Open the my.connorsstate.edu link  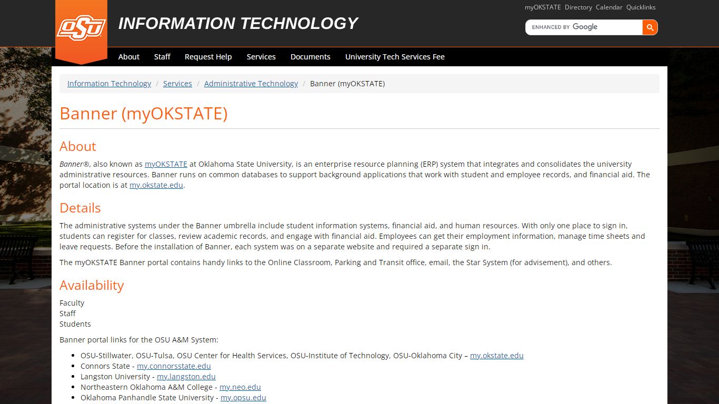tap(174, 366)
